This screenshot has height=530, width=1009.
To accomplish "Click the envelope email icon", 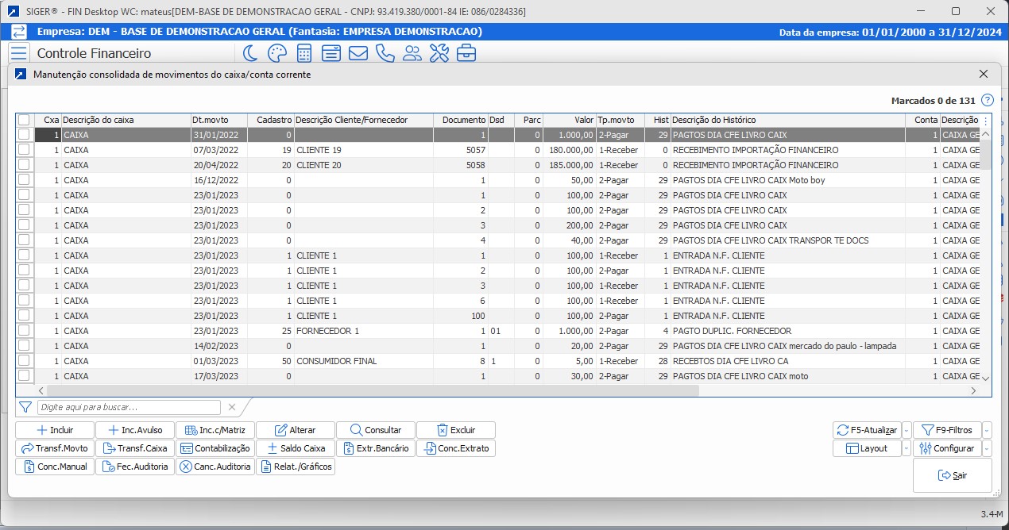I will pyautogui.click(x=358, y=53).
